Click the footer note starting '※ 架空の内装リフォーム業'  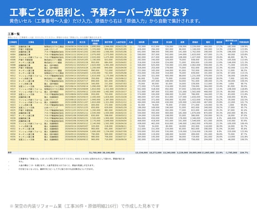tap(84, 206)
